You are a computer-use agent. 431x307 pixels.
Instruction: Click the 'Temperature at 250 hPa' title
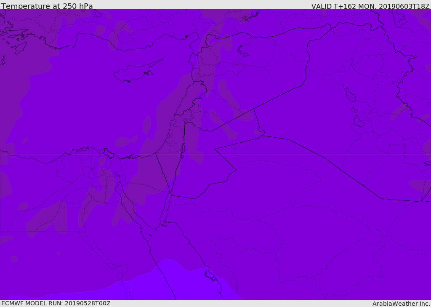[x=47, y=6]
